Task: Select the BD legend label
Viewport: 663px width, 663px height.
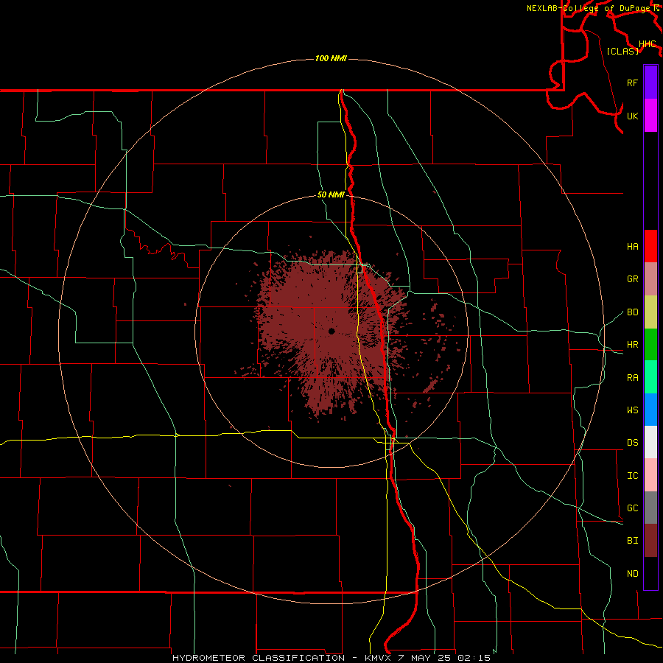Action: (632, 312)
